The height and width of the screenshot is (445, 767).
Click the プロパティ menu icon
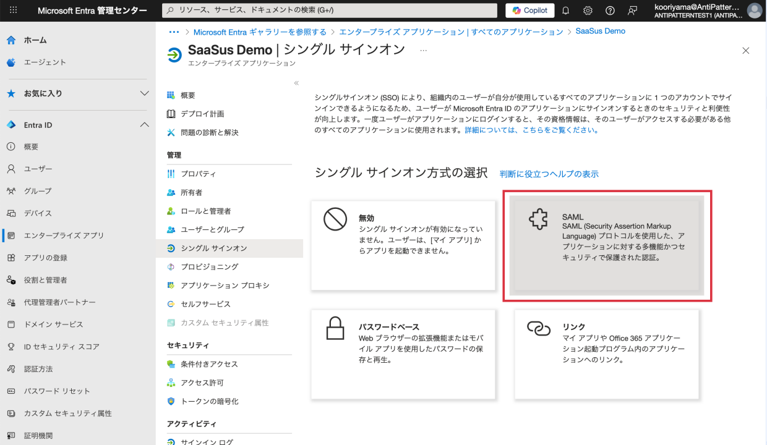[171, 174]
